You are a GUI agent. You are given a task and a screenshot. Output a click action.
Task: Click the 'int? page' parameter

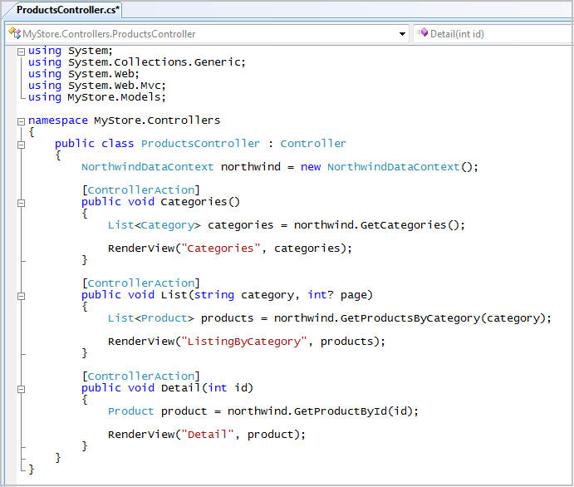point(337,295)
